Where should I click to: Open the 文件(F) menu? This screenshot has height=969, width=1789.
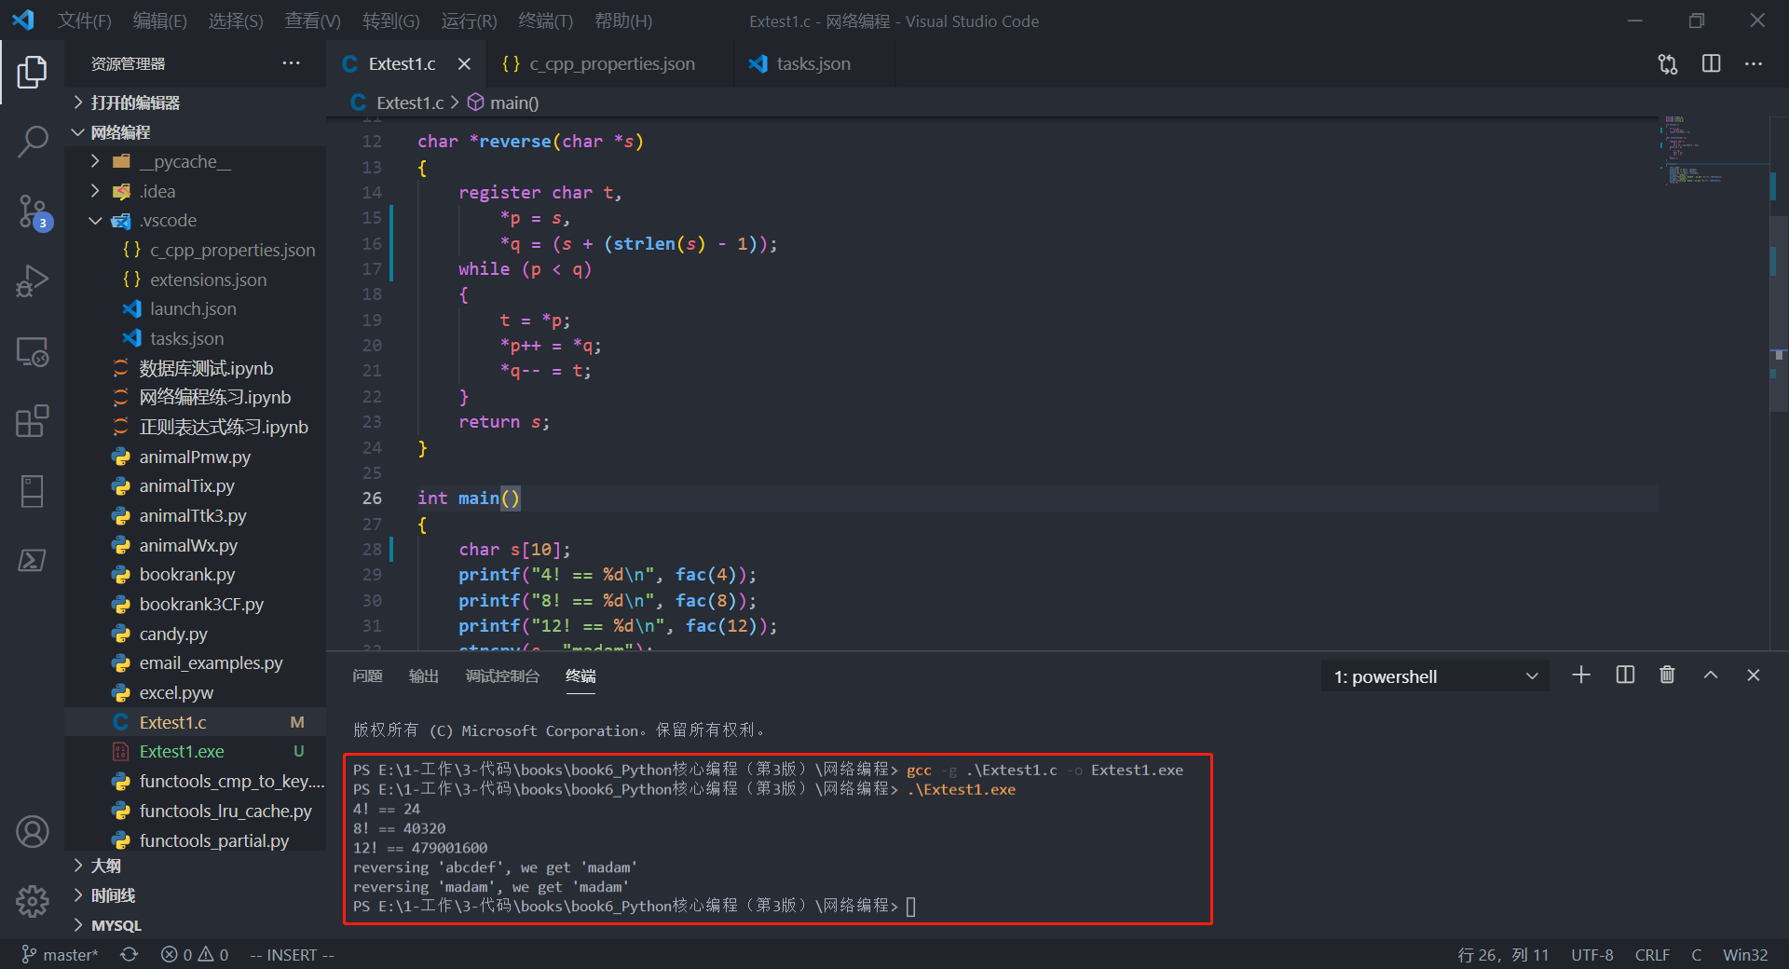[x=85, y=20]
